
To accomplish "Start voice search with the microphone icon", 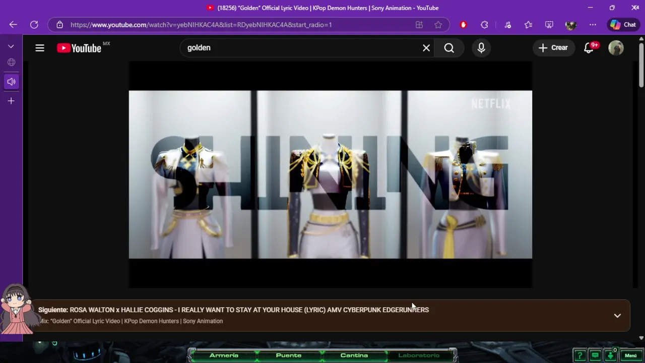I will (x=481, y=48).
